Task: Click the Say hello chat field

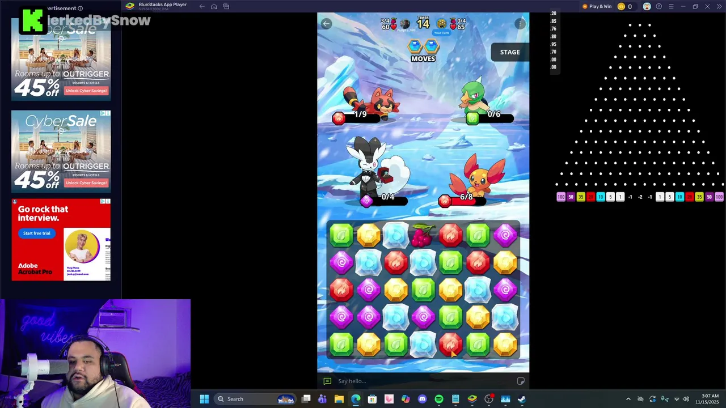Action: (x=423, y=381)
